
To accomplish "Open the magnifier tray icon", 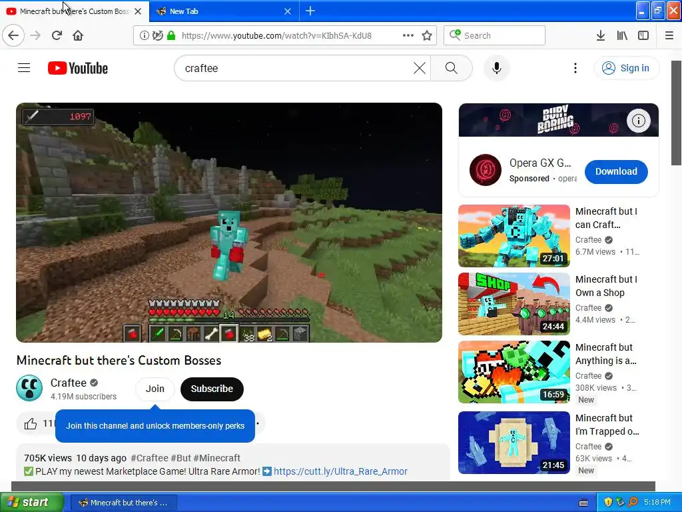I will click(633, 503).
